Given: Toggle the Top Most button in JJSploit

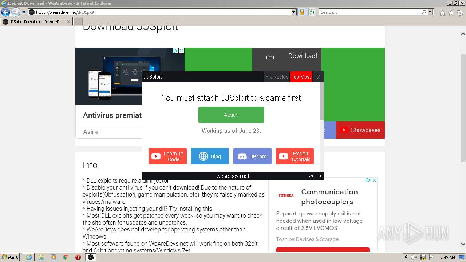Looking at the screenshot, I should 301,77.
